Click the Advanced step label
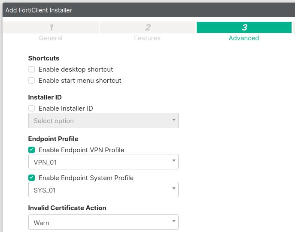Image resolution: width=295 pixels, height=232 pixels. 244,38
